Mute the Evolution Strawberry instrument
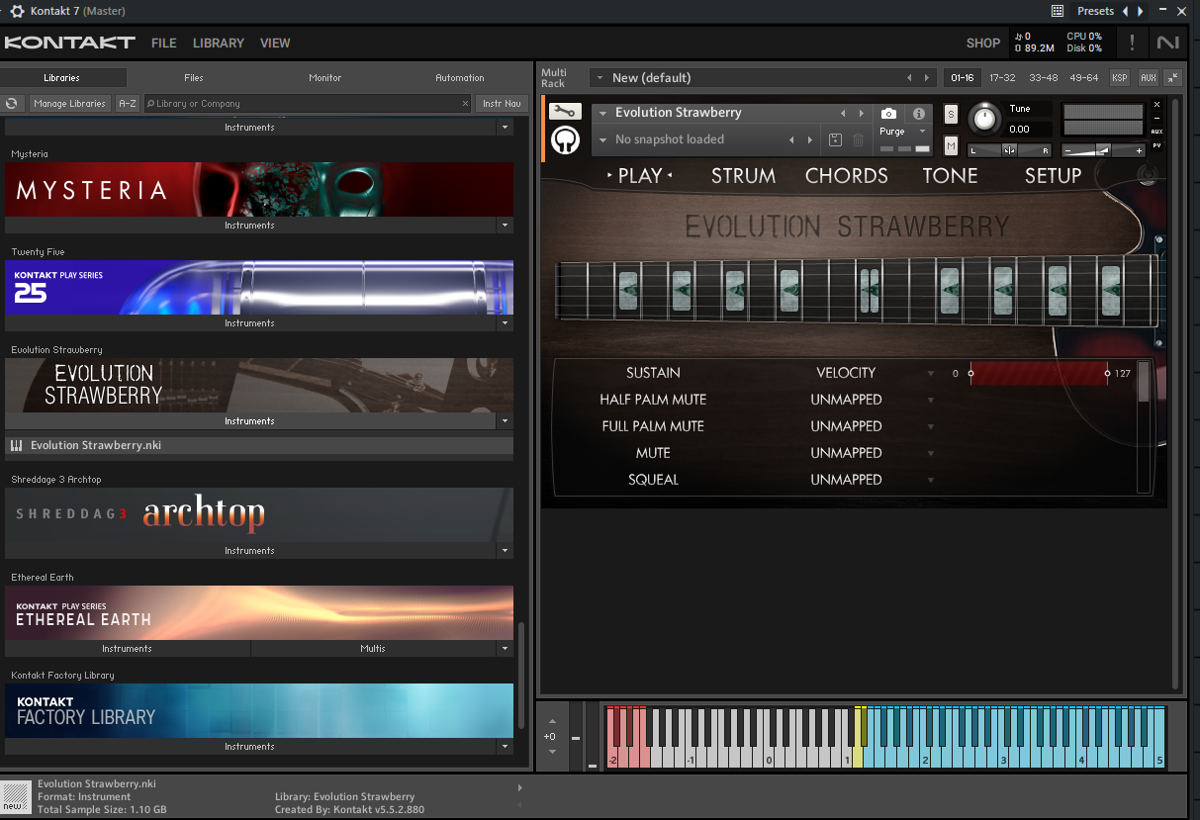 951,145
